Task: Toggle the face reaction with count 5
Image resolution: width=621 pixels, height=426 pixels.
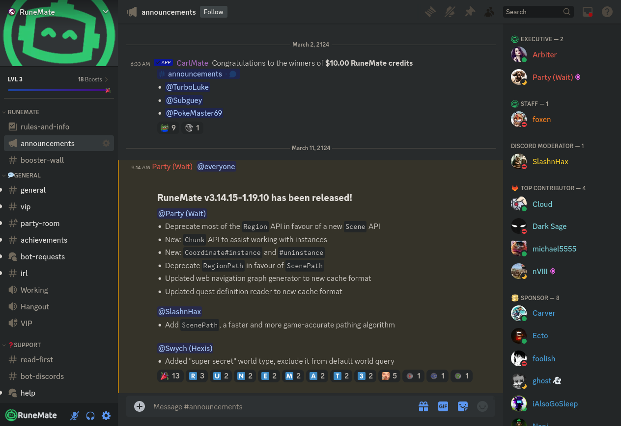Action: [x=389, y=376]
